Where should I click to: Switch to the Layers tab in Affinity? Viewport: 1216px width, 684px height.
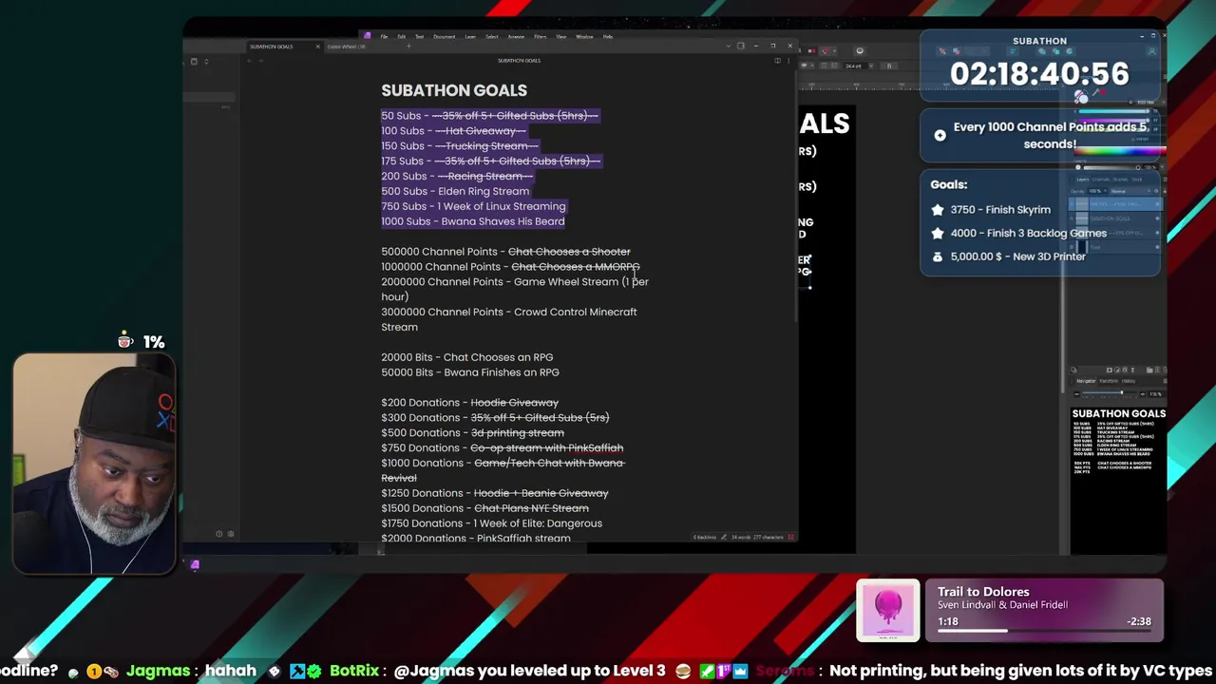1083,180
